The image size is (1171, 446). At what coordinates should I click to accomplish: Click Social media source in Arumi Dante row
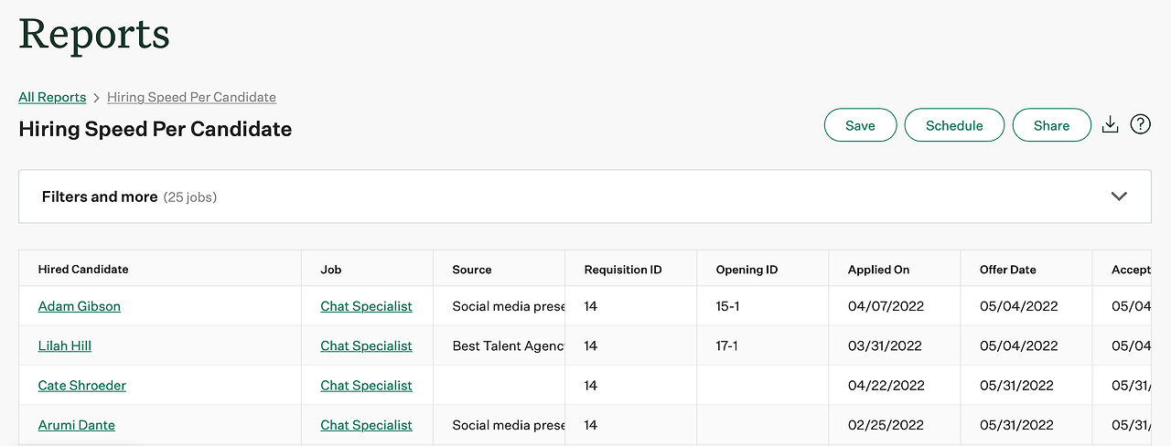coord(509,425)
